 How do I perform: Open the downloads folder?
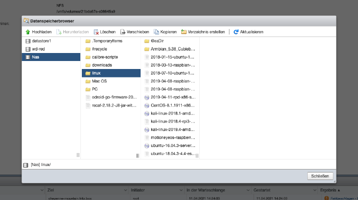[x=111, y=65]
